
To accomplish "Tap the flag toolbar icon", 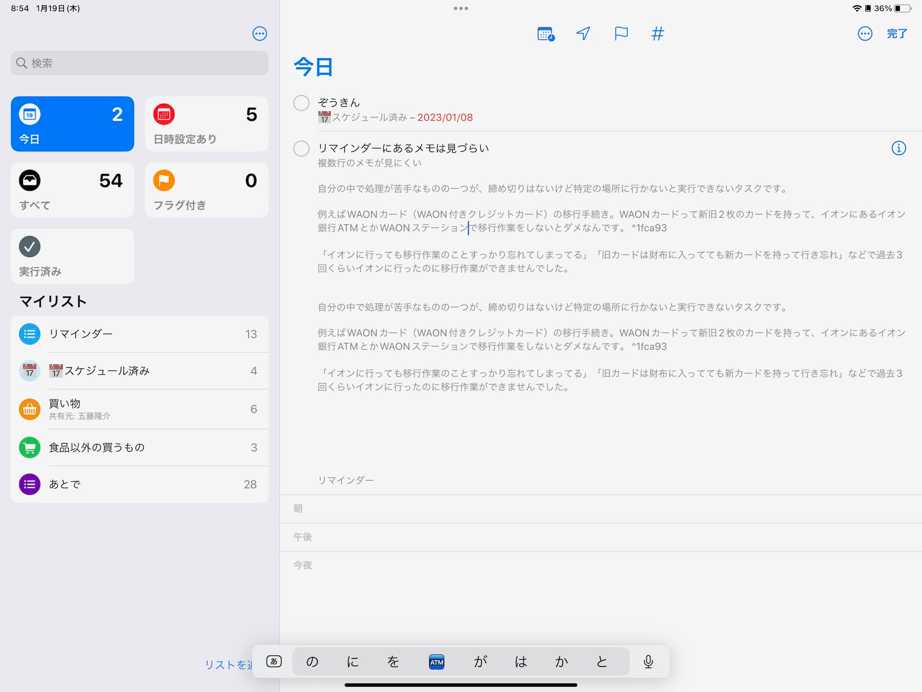I will [621, 34].
